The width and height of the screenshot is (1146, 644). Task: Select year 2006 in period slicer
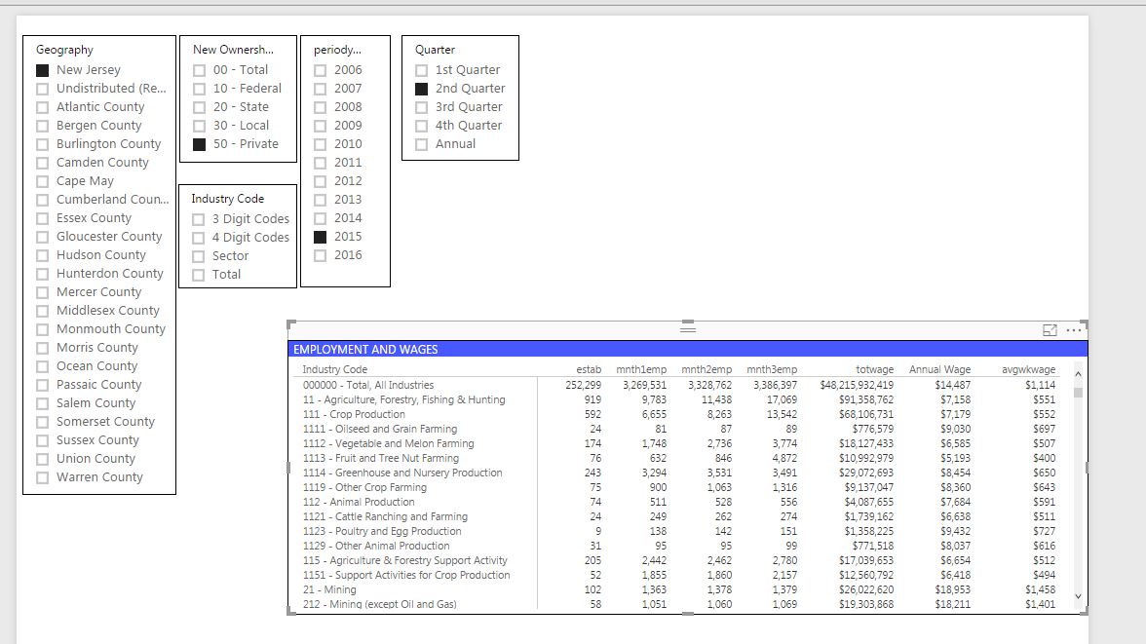click(320, 70)
